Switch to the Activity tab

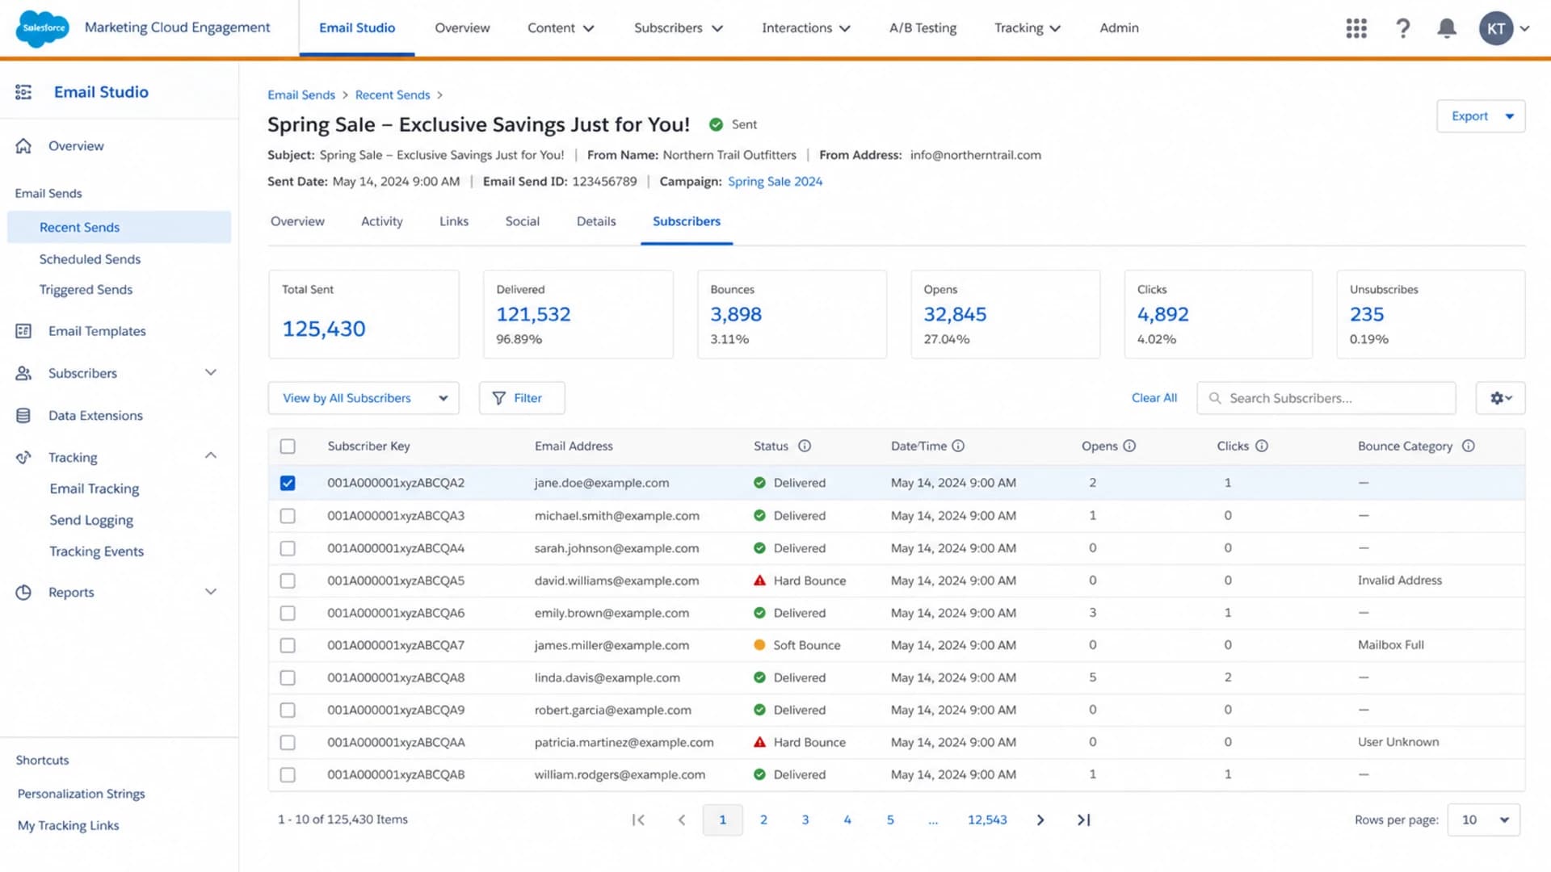(381, 221)
